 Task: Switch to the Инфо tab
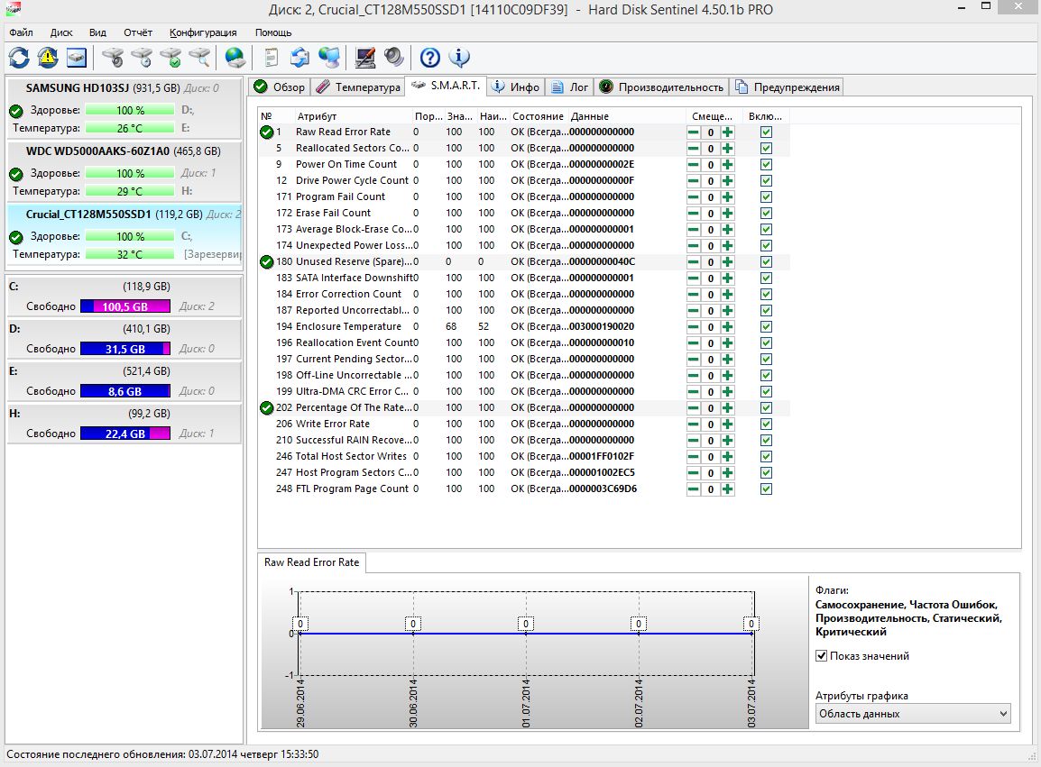tap(517, 87)
